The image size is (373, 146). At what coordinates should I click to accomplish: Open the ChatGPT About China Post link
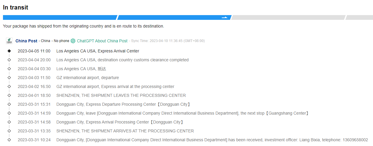[x=102, y=41]
